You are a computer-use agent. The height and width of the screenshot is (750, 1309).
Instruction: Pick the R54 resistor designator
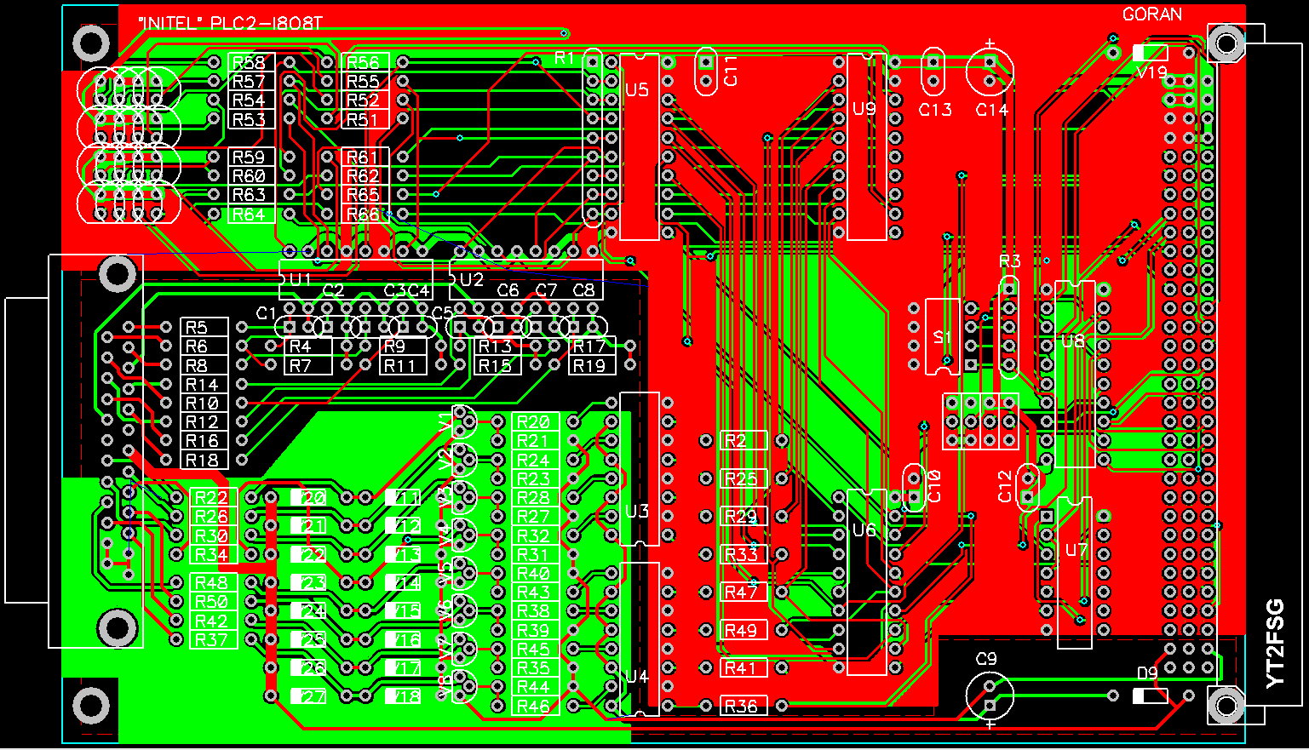coord(249,100)
